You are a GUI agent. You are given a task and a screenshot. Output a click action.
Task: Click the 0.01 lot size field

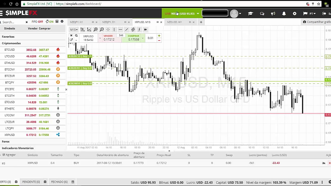[151, 38]
